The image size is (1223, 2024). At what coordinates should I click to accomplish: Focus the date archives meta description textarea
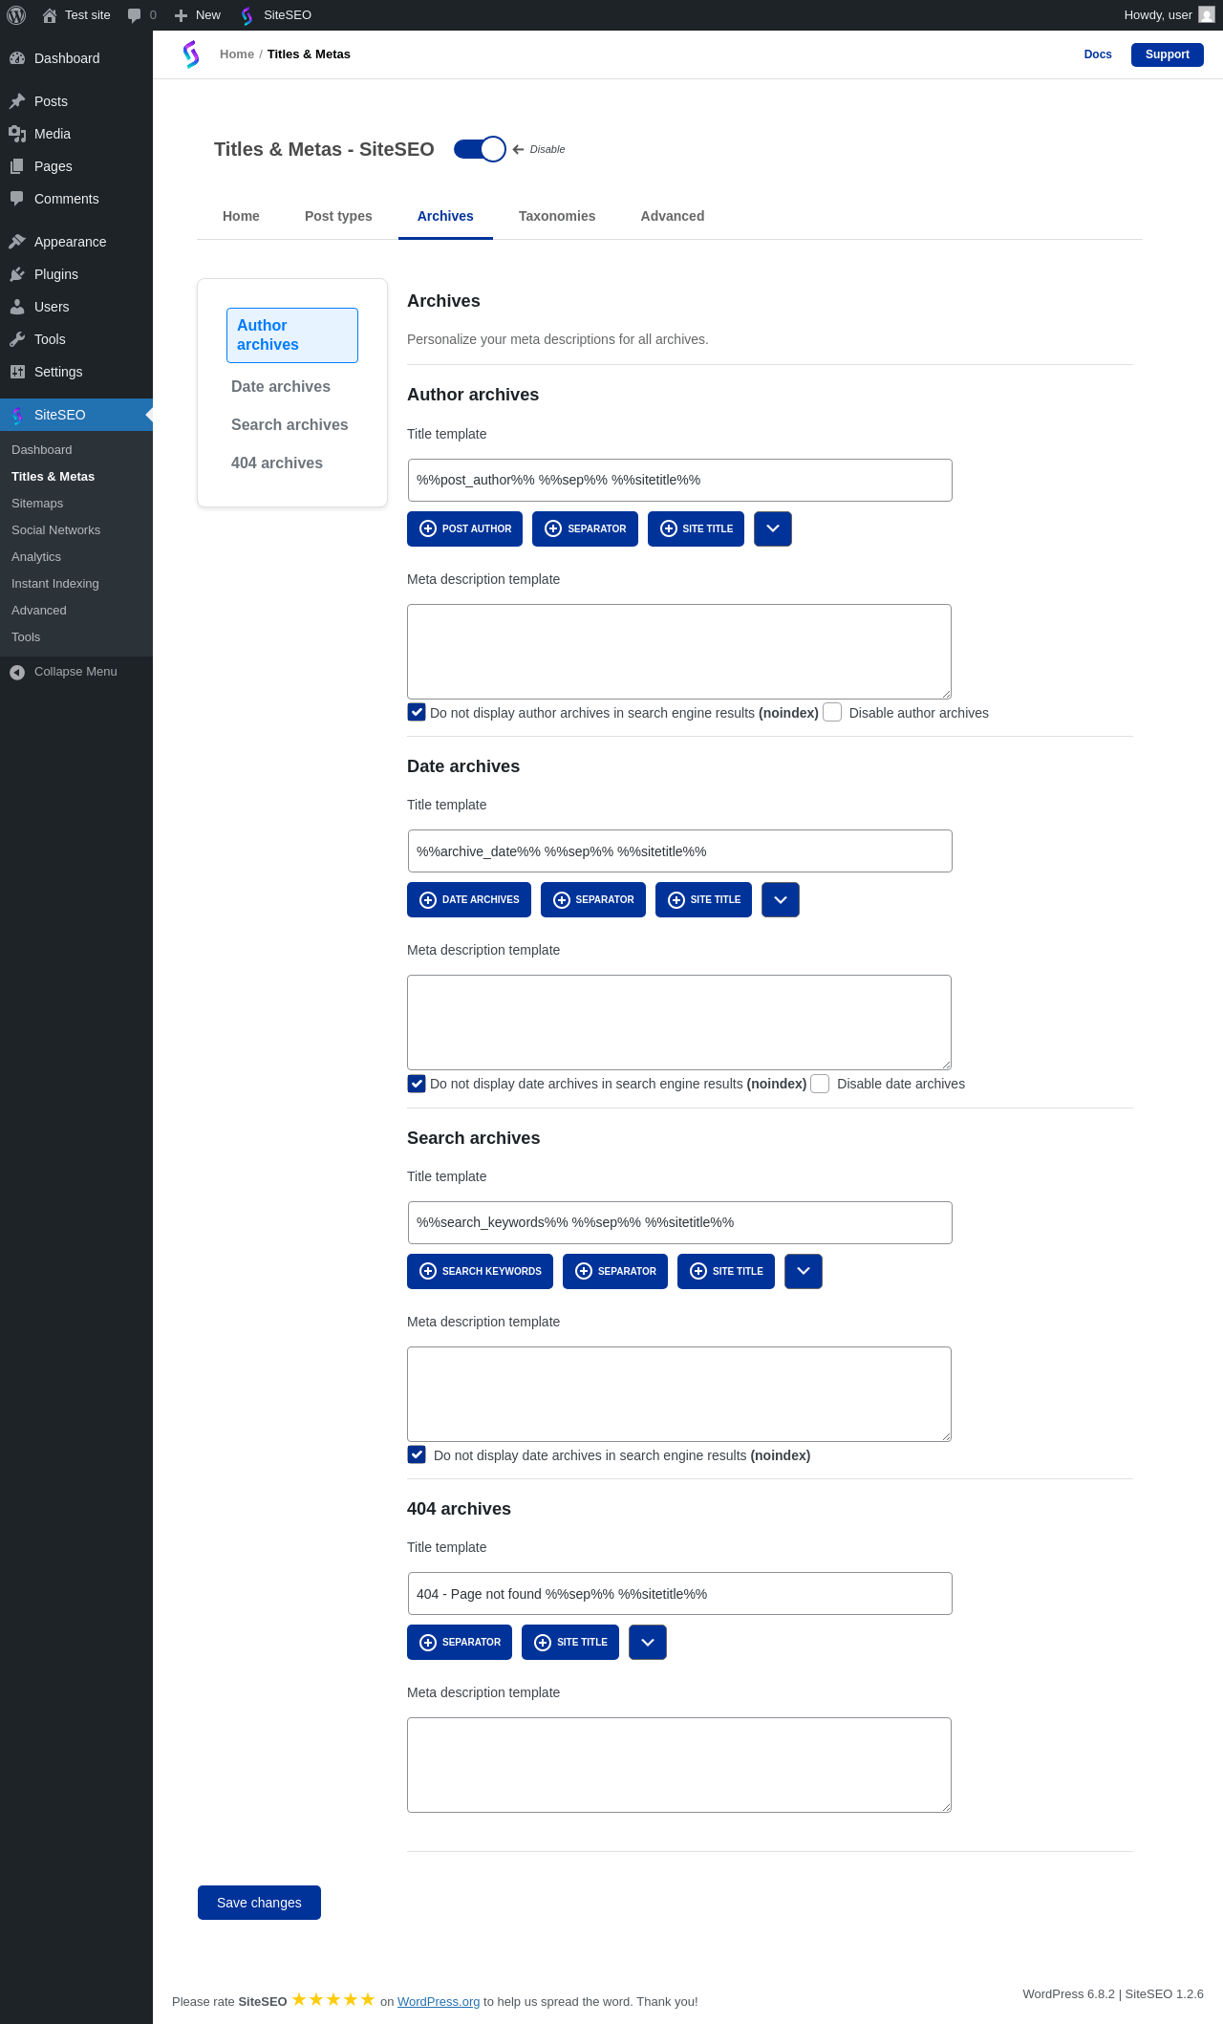pos(679,1023)
